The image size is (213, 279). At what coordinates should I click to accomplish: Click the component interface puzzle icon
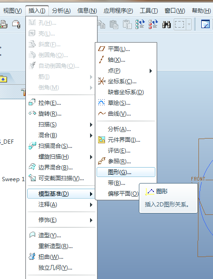(x=101, y=139)
